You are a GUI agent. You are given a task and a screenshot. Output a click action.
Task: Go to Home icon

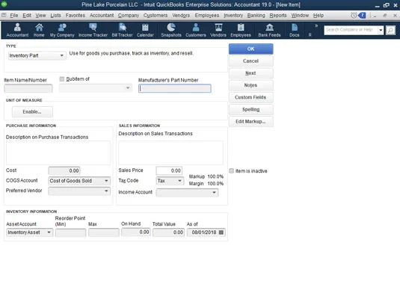pos(39,30)
